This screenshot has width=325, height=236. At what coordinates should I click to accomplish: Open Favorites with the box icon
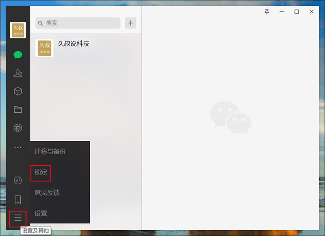tap(17, 92)
